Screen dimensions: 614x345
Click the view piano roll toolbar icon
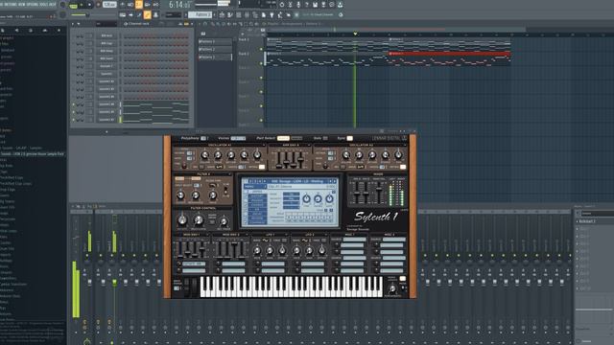(230, 15)
